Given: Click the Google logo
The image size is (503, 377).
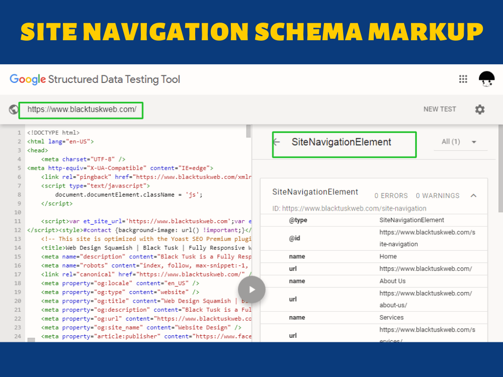Looking at the screenshot, I should [x=28, y=79].
